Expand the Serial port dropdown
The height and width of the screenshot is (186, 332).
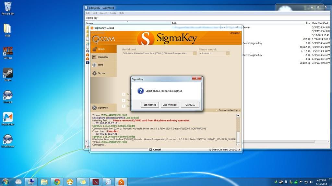195,53
